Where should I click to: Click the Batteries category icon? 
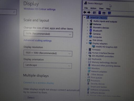[x=91, y=24]
